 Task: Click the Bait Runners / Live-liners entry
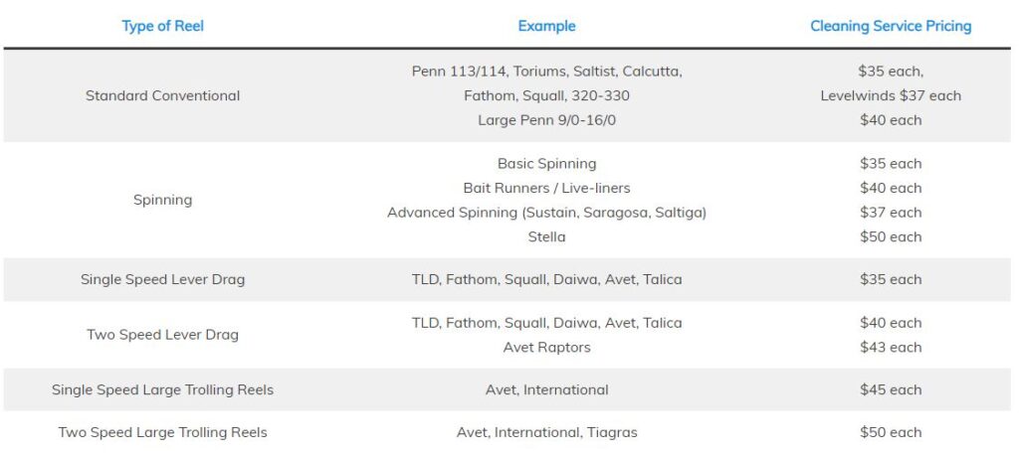pos(546,188)
